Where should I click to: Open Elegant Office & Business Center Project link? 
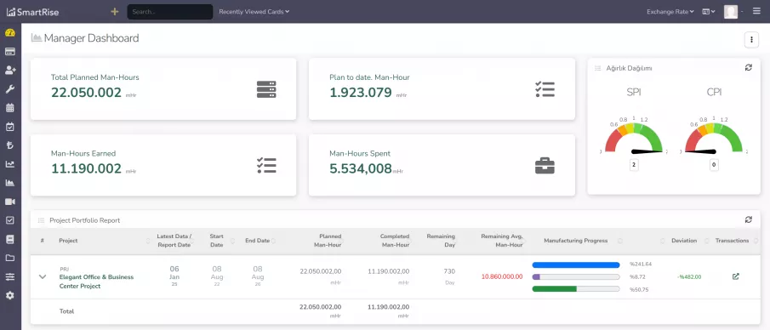(x=96, y=282)
